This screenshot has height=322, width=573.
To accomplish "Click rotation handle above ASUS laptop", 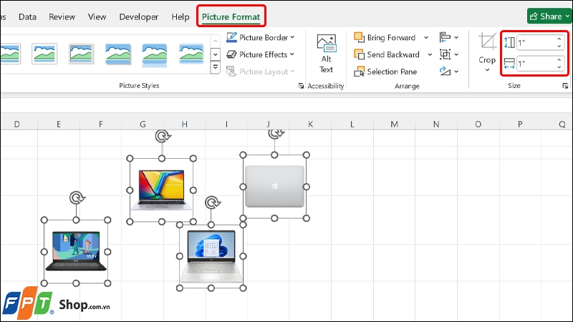I will 163,136.
